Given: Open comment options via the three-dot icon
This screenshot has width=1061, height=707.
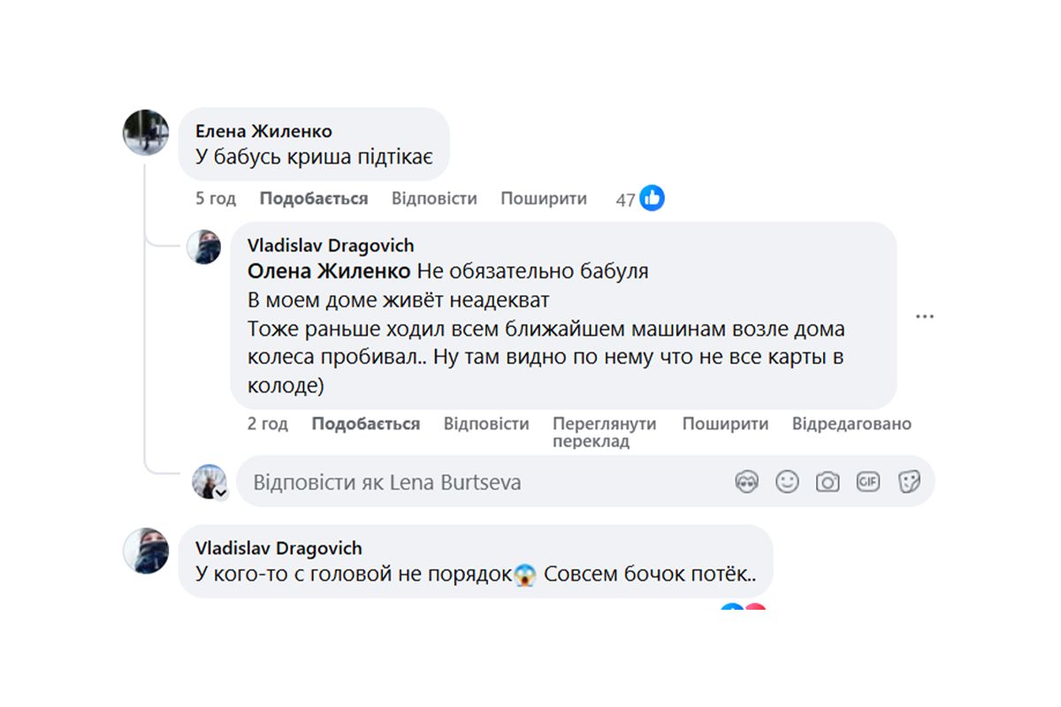Looking at the screenshot, I should (925, 315).
